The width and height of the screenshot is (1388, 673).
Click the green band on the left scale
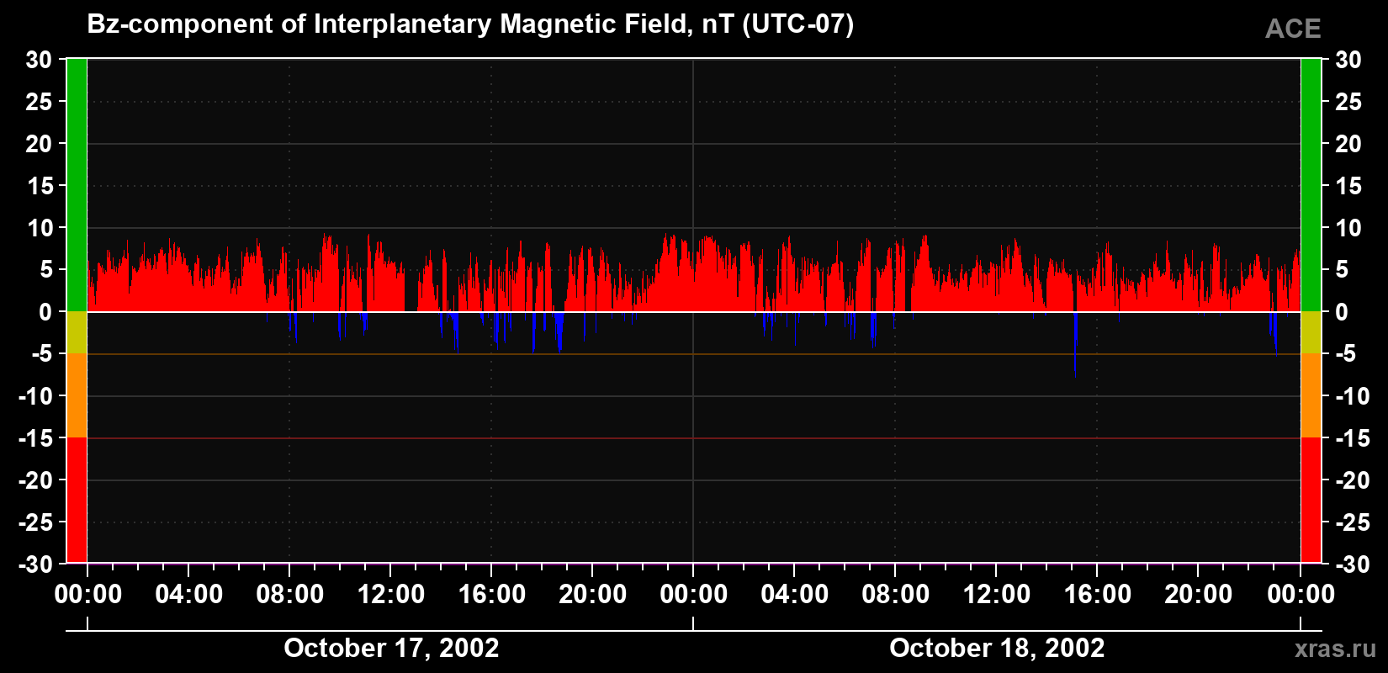coord(77,185)
